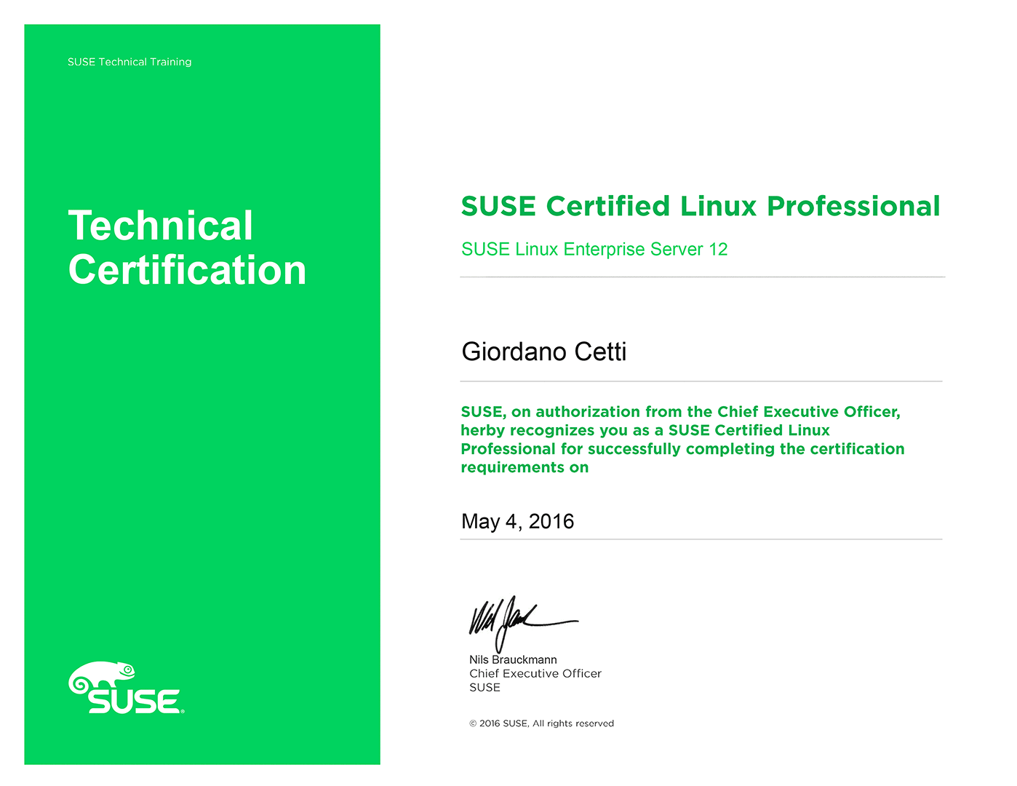
Task: Click the recipient name 'Giordano Cetti'
Action: [543, 352]
